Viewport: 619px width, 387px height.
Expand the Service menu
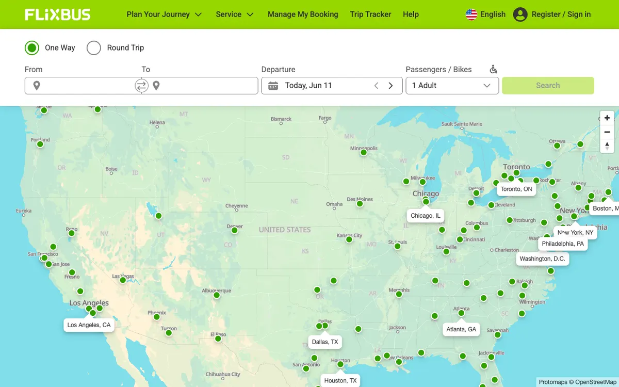tap(235, 14)
